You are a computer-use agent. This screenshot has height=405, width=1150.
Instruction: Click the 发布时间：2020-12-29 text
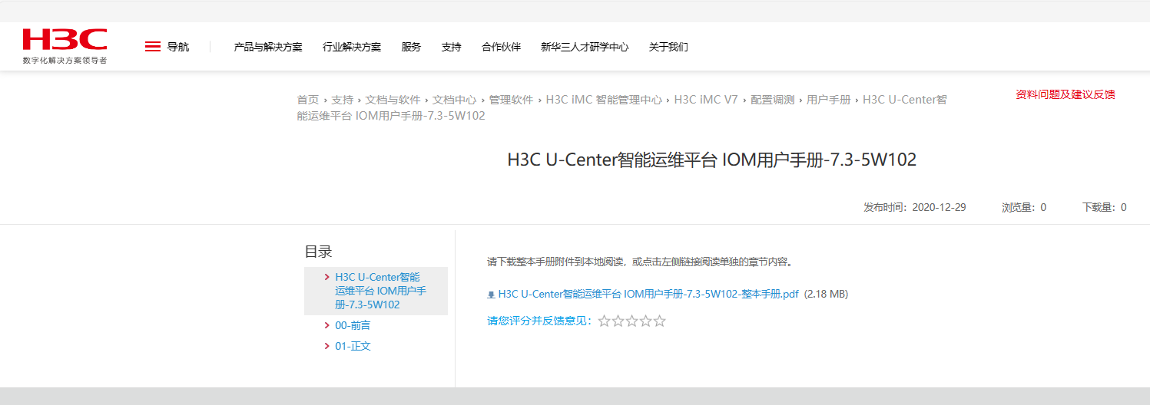pos(915,207)
